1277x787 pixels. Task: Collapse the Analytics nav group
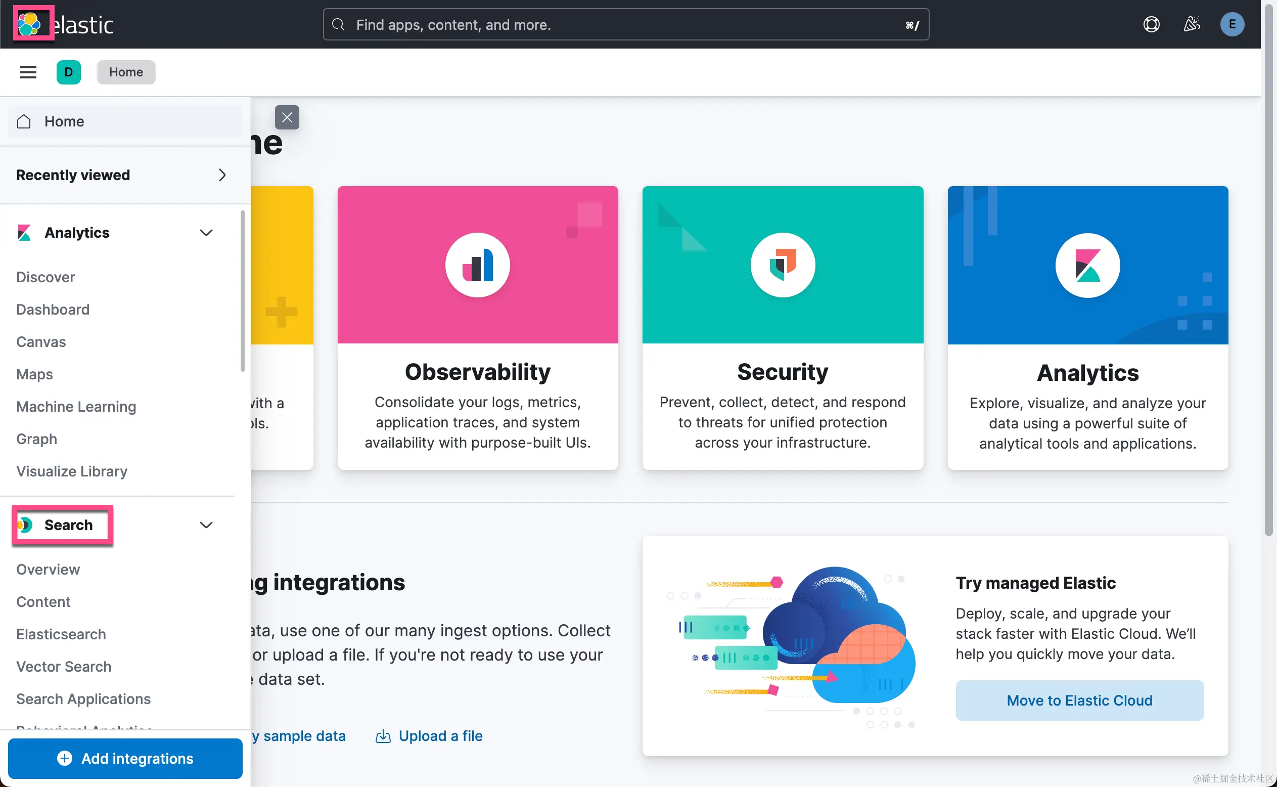(x=206, y=233)
